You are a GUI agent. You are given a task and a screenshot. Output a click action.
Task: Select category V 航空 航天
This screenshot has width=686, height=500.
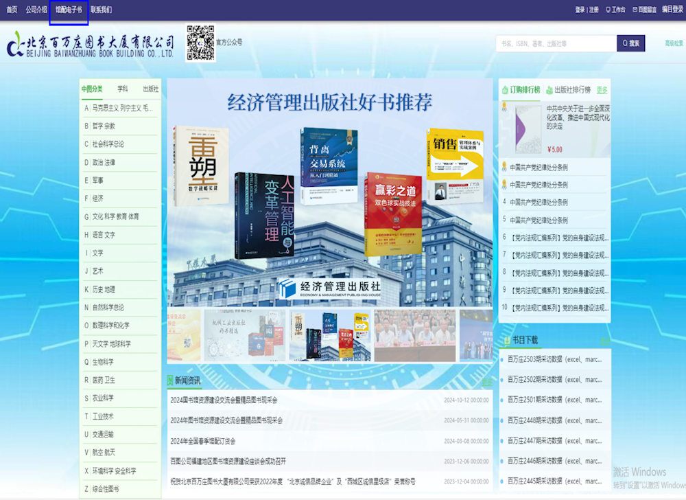(x=120, y=453)
